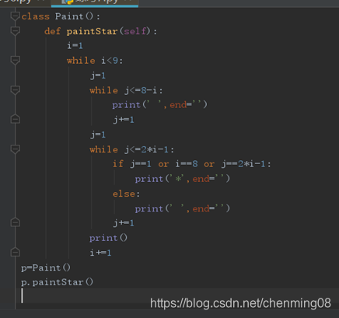
Task: Fold the while j<=2*i-1 loop
Action: coord(15,149)
